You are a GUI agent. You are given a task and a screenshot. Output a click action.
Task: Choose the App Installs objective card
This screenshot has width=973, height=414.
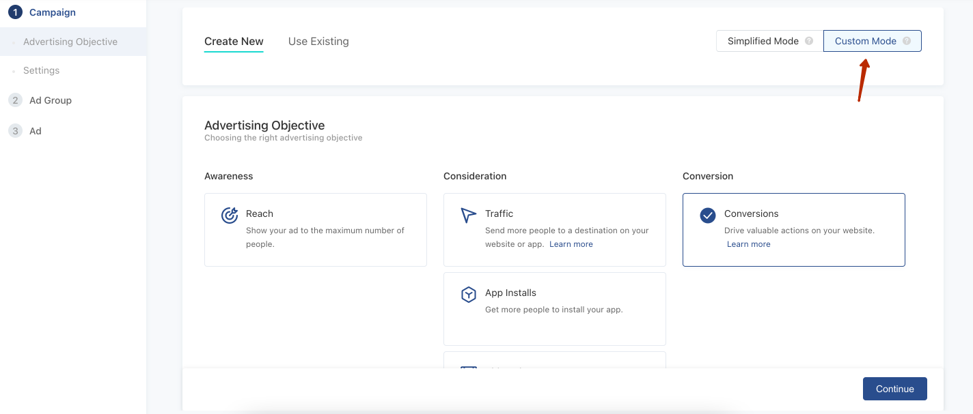554,308
